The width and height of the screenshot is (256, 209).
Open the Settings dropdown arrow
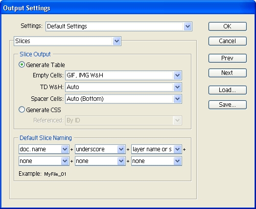(187, 26)
